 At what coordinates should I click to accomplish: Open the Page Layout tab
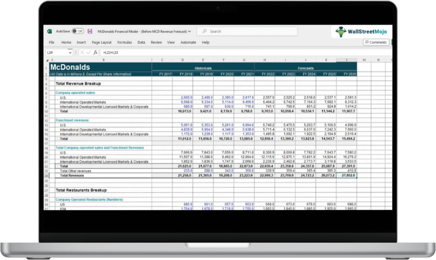(101, 42)
